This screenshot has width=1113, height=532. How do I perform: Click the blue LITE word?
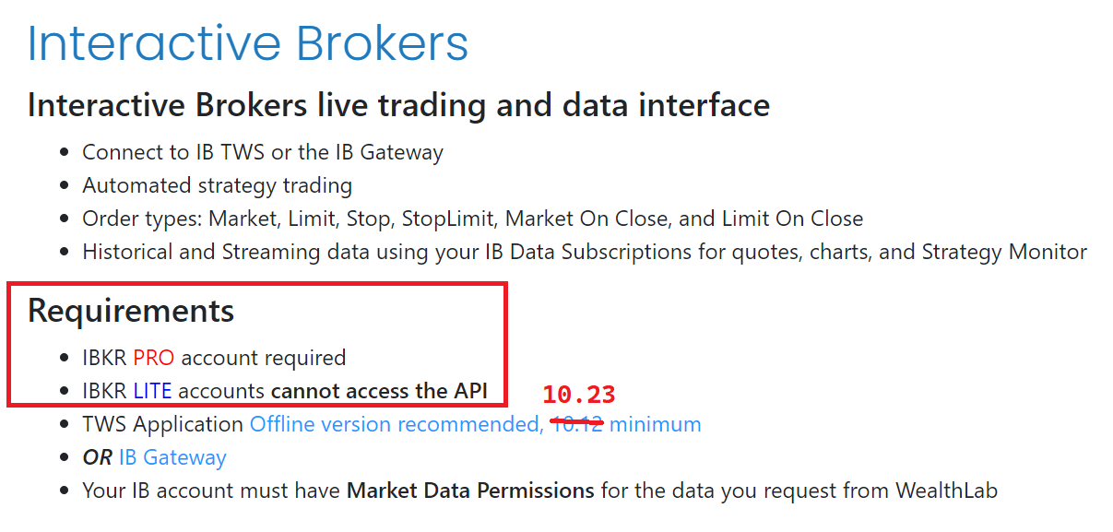pos(152,391)
